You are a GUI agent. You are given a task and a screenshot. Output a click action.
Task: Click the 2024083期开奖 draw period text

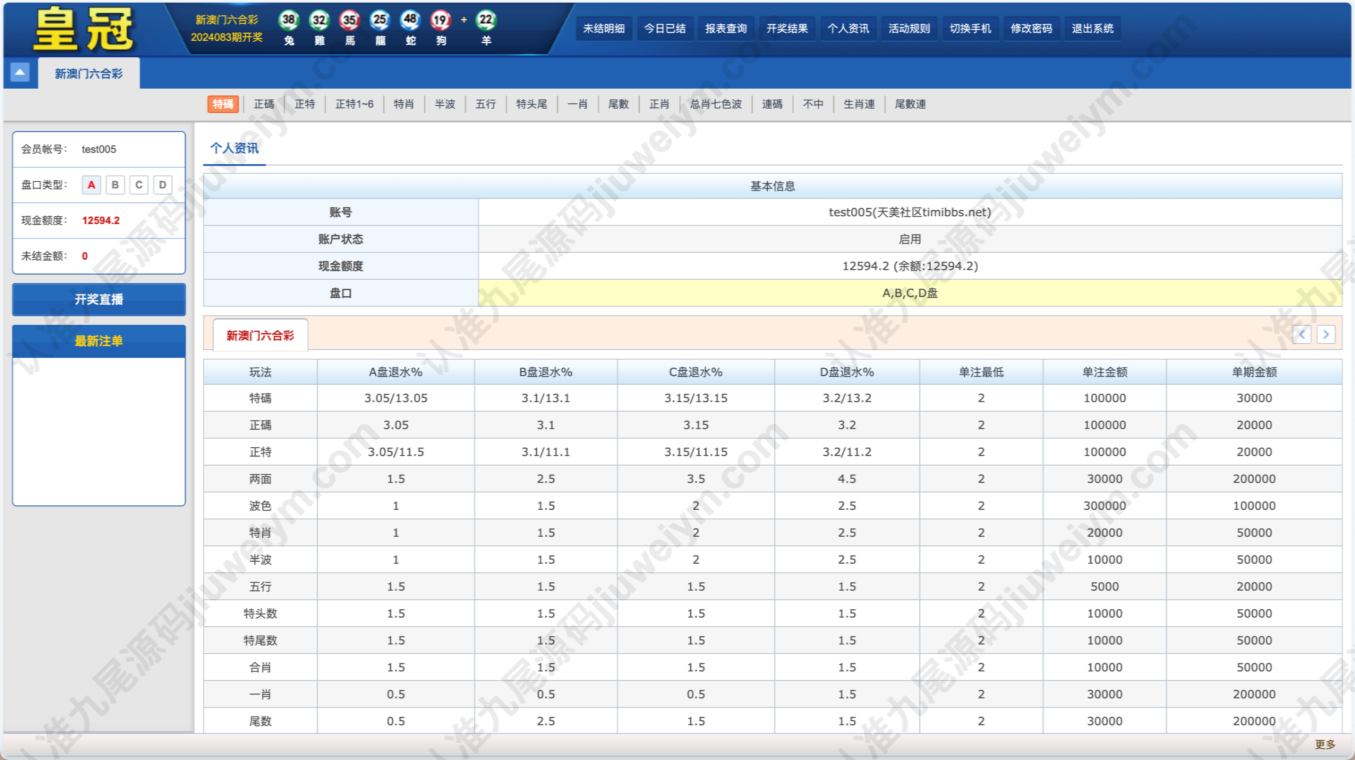pos(227,37)
